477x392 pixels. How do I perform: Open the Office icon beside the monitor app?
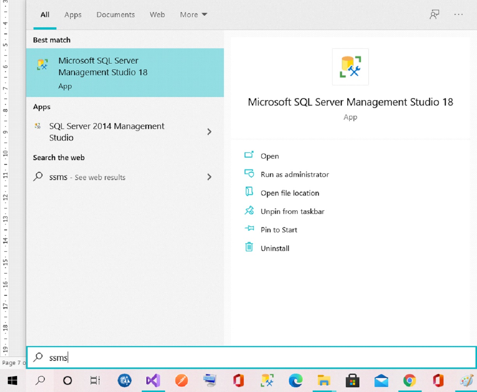click(x=238, y=380)
